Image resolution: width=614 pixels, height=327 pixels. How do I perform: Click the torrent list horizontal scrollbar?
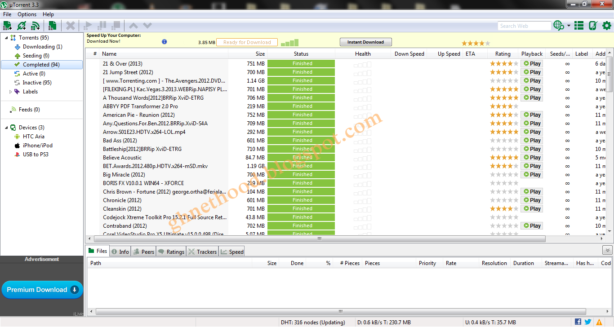click(x=320, y=239)
